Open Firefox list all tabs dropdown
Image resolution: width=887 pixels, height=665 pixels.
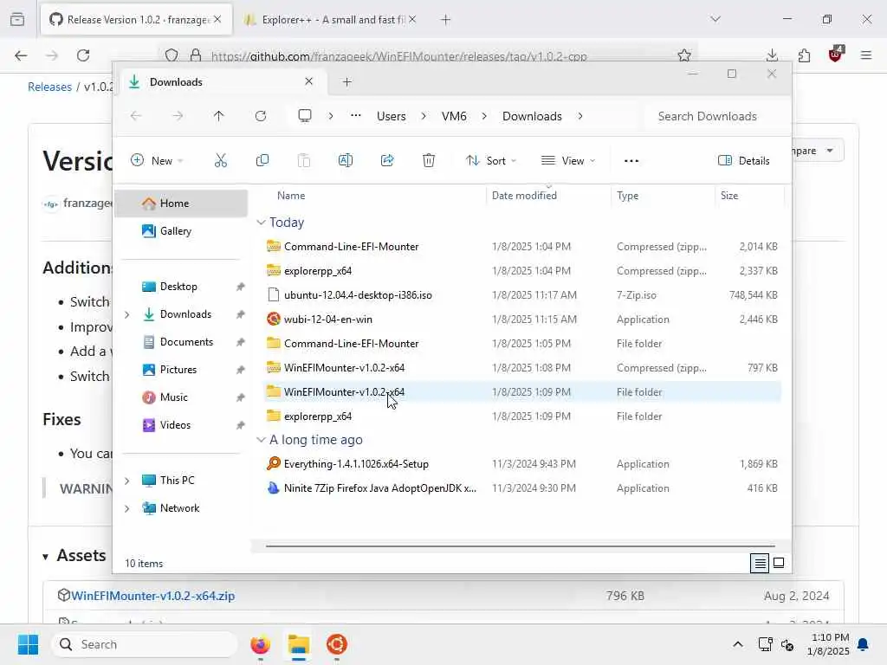tap(715, 19)
